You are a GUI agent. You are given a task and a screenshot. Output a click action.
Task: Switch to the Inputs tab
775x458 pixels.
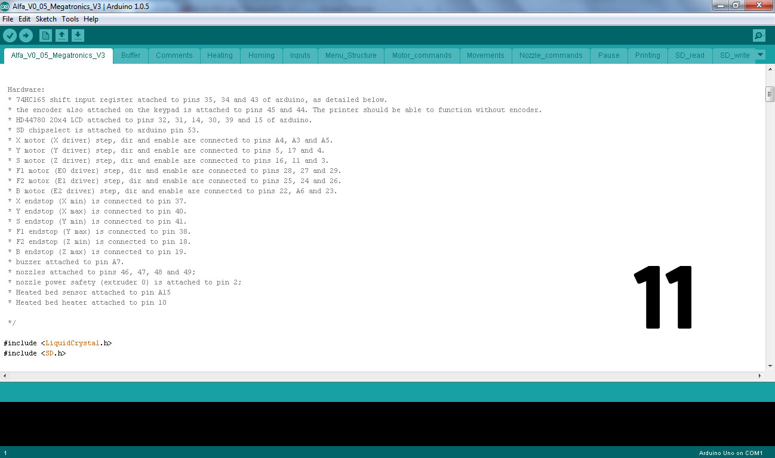[x=300, y=55]
